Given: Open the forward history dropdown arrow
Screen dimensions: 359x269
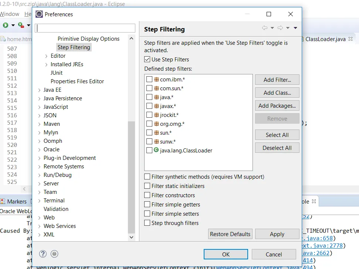Looking at the screenshot, I should 288,28.
